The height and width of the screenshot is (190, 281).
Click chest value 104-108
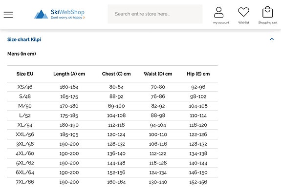116,115
